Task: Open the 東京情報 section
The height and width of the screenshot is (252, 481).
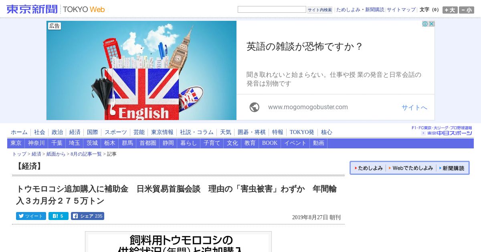Action: coord(162,132)
